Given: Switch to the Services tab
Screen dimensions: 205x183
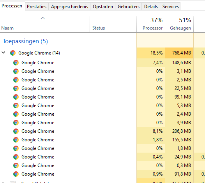Looking at the screenshot, I should [x=170, y=6].
